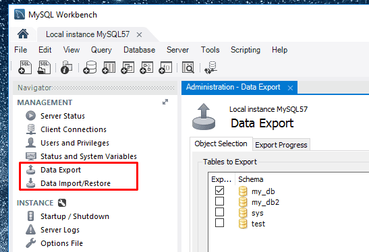The height and width of the screenshot is (252, 369).
Task: Click the Client Connections icon
Action: pyautogui.click(x=31, y=129)
